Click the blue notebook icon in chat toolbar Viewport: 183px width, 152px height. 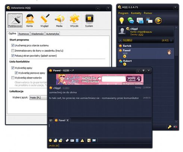tap(77, 140)
